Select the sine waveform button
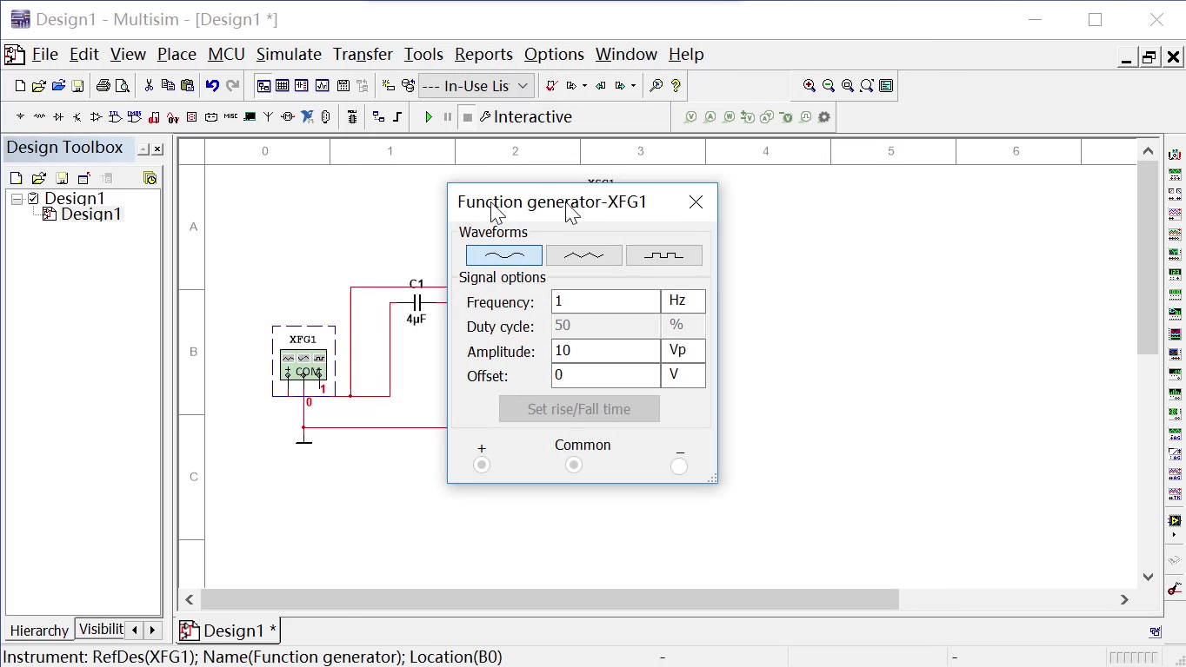The width and height of the screenshot is (1186, 667). click(x=504, y=255)
